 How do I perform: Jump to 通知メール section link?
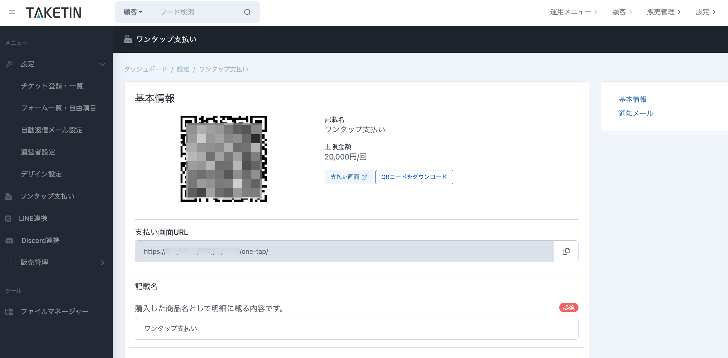click(x=635, y=113)
